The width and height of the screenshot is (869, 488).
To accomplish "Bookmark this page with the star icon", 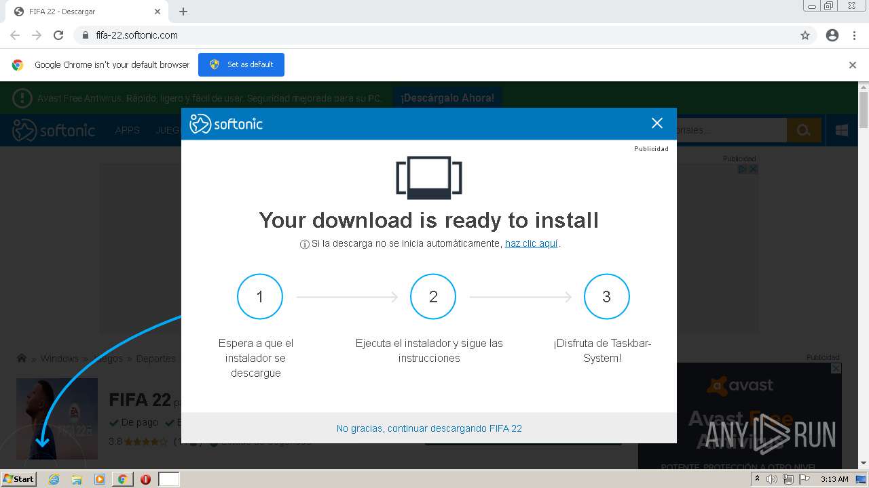I will point(805,35).
